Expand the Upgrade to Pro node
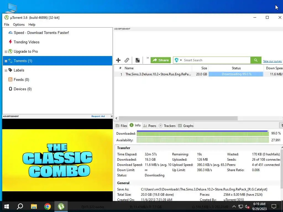Viewport: 283px width, 212px height. (6, 52)
